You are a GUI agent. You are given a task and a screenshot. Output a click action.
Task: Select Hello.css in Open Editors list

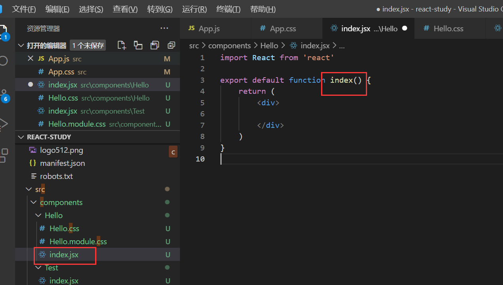pyautogui.click(x=98, y=98)
